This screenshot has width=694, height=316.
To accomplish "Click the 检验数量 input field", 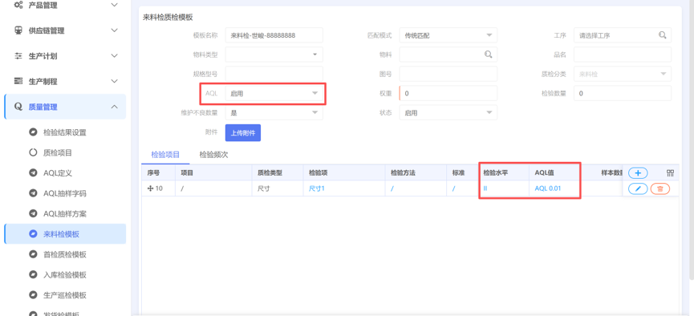I will click(x=623, y=93).
